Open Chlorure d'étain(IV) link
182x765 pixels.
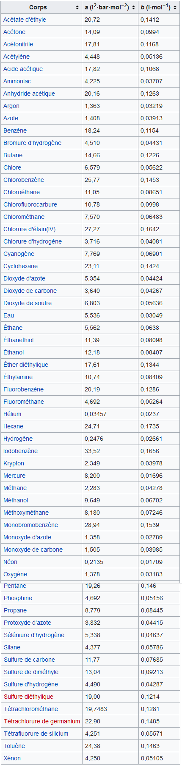[29, 229]
